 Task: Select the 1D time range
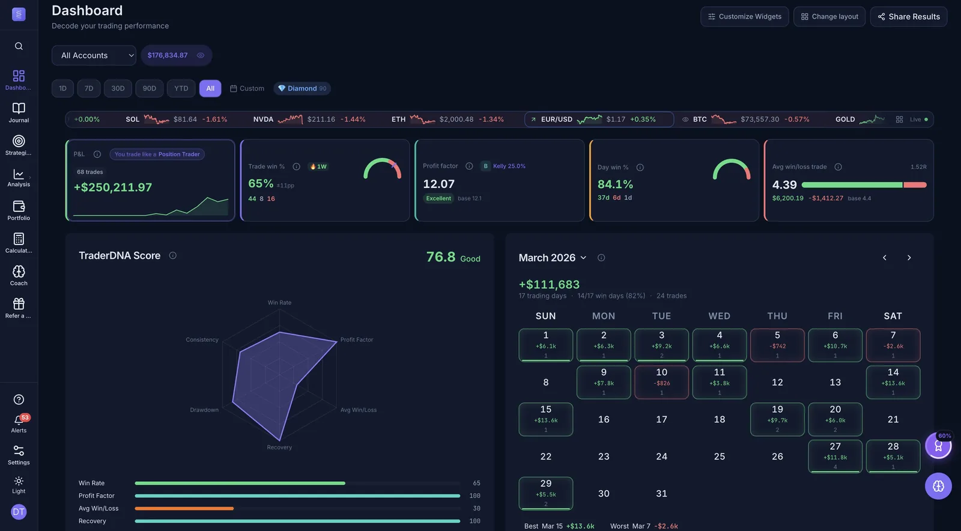[62, 88]
